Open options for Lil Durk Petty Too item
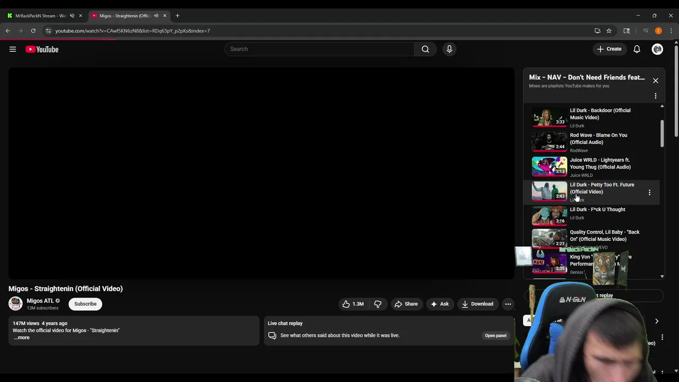Screen dimensions: 679x382 pyautogui.click(x=649, y=192)
